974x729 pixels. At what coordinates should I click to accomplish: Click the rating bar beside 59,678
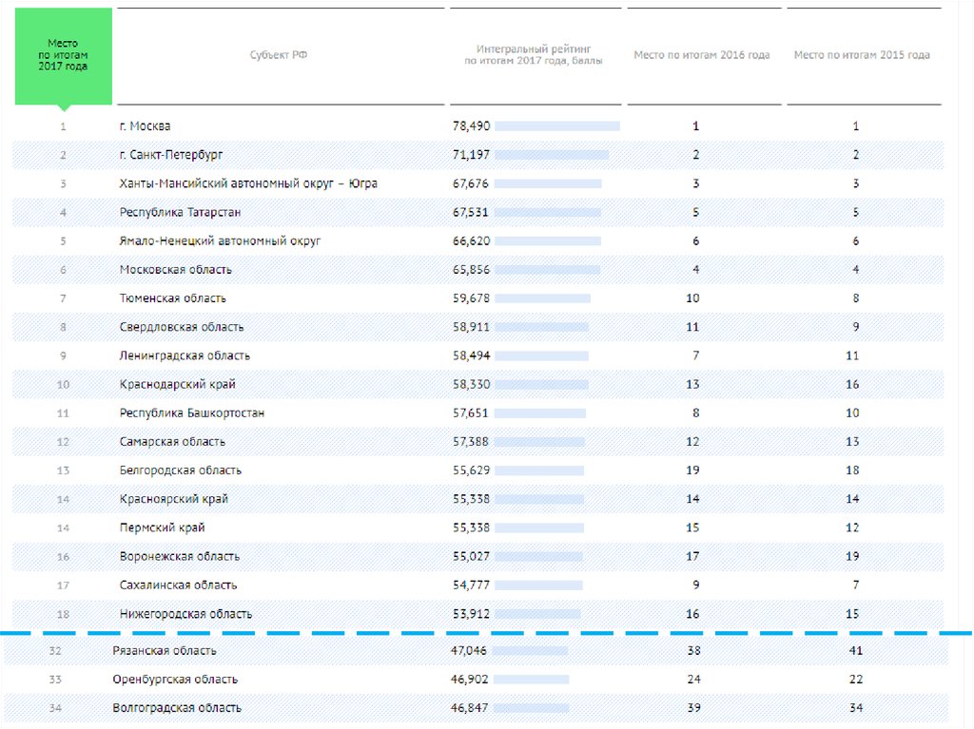(542, 298)
